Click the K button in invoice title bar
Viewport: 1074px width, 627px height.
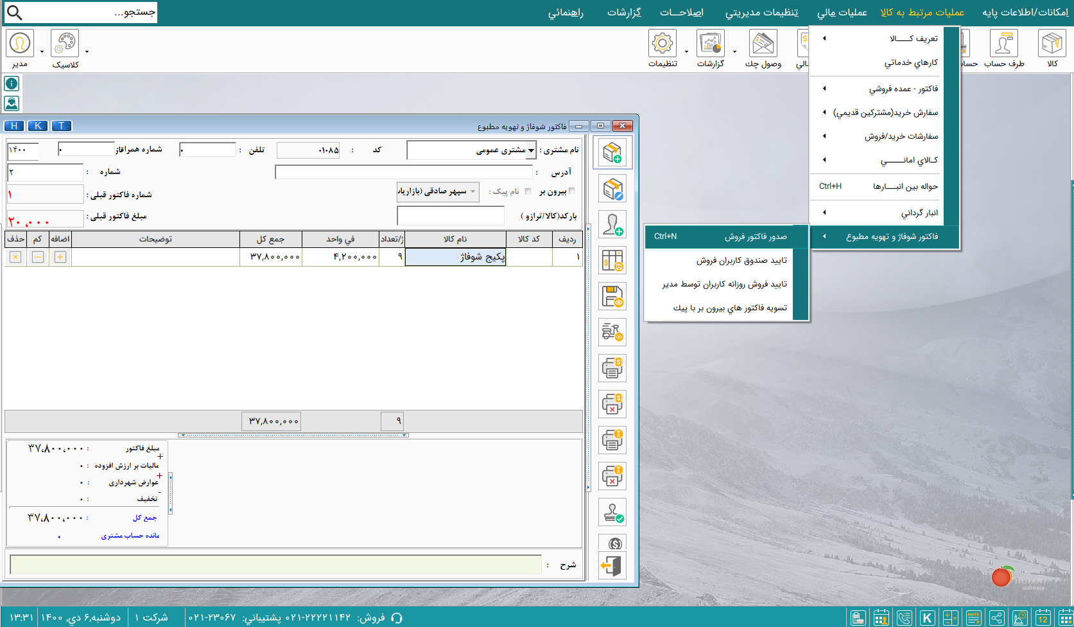click(38, 126)
